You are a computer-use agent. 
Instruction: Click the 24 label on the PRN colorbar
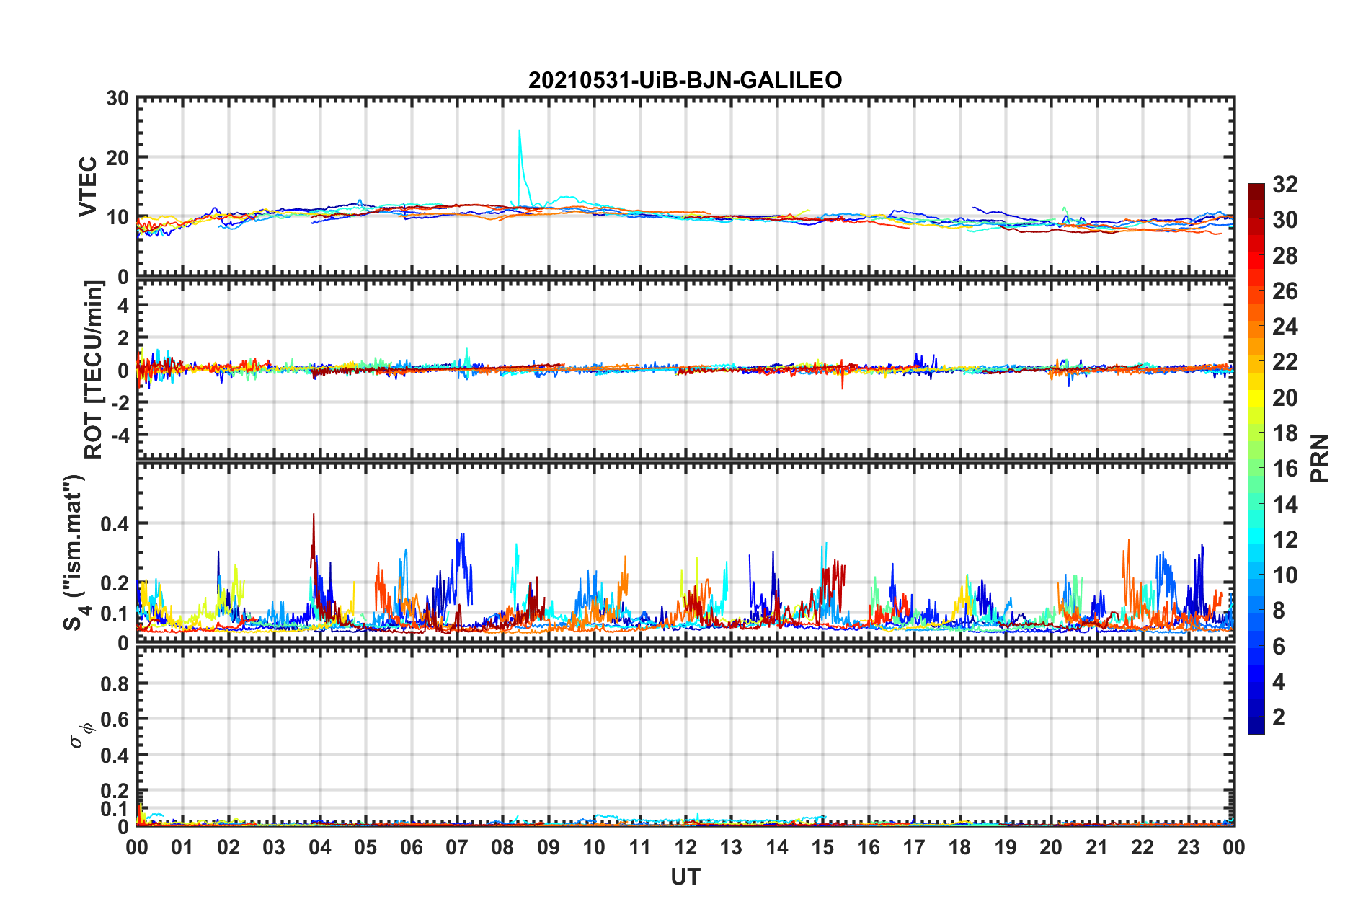[1285, 327]
